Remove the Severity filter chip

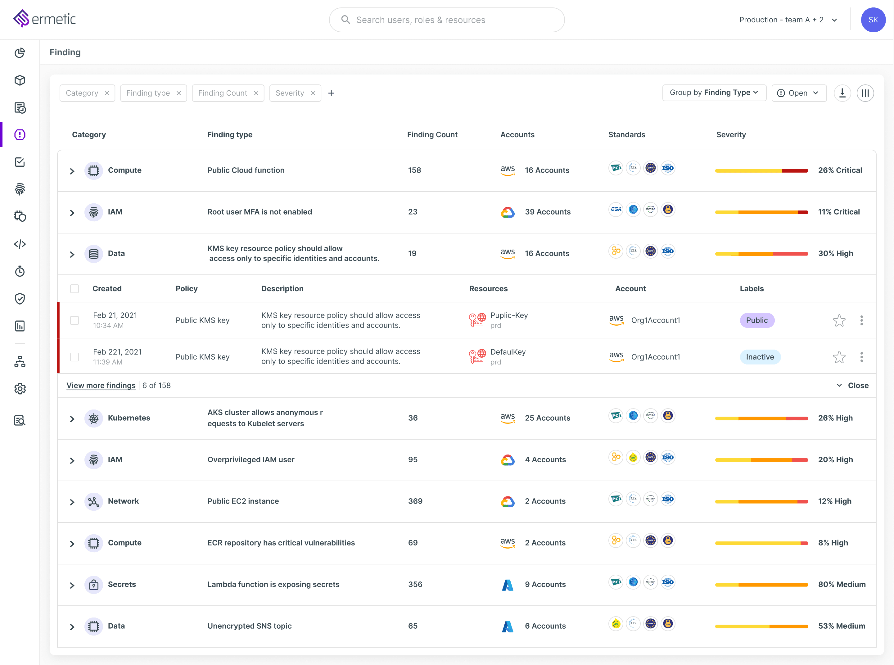click(x=313, y=93)
